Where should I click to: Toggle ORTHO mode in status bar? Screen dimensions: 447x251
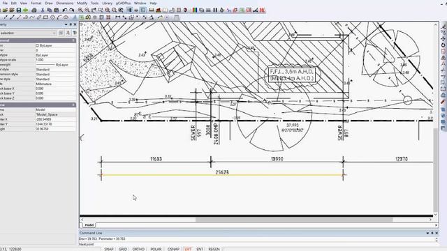[138, 249]
